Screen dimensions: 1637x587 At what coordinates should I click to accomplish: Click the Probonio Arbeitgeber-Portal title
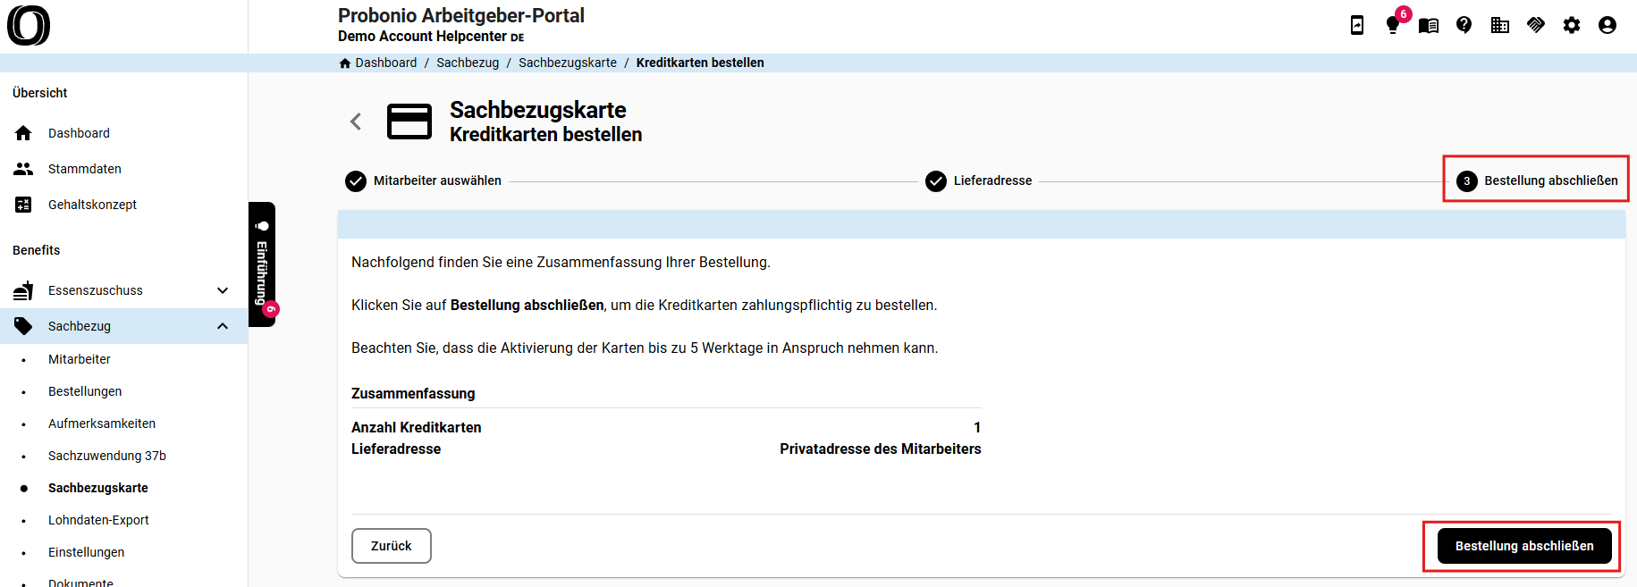coord(461,15)
